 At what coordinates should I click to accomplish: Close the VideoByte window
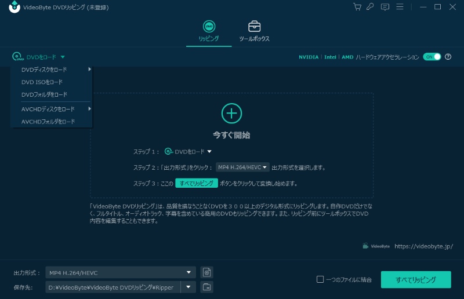tap(452, 7)
